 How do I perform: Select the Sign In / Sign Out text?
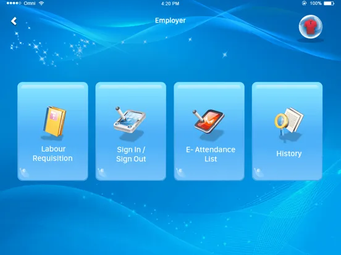tap(131, 154)
